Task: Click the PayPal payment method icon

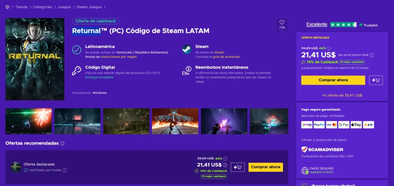Action: point(319,125)
